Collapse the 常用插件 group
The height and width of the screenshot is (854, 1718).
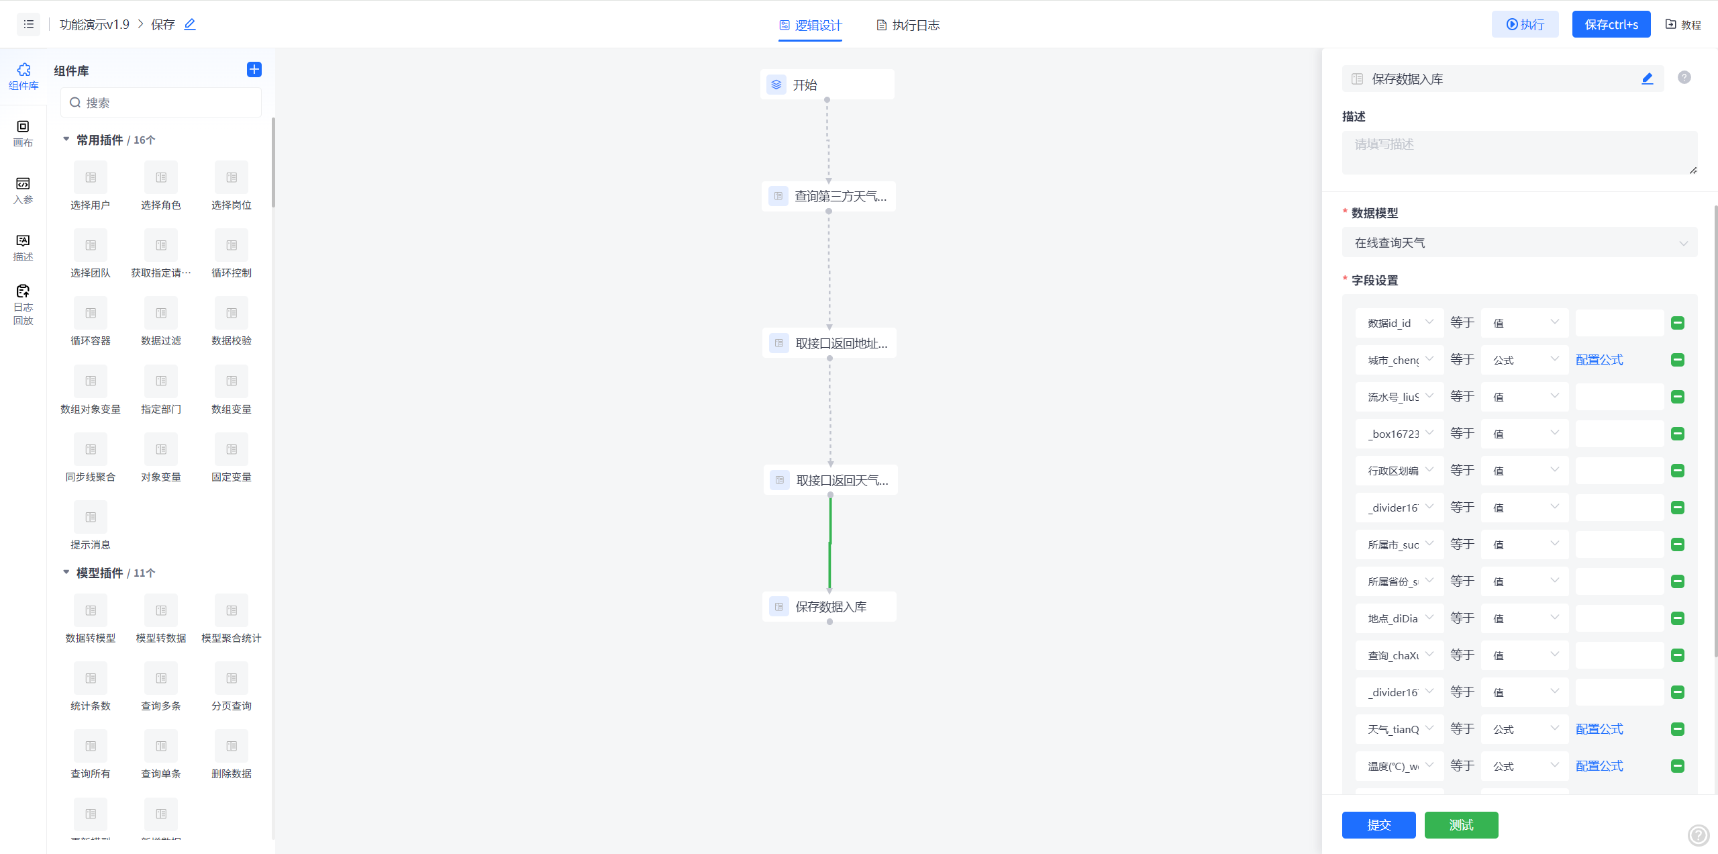66,140
